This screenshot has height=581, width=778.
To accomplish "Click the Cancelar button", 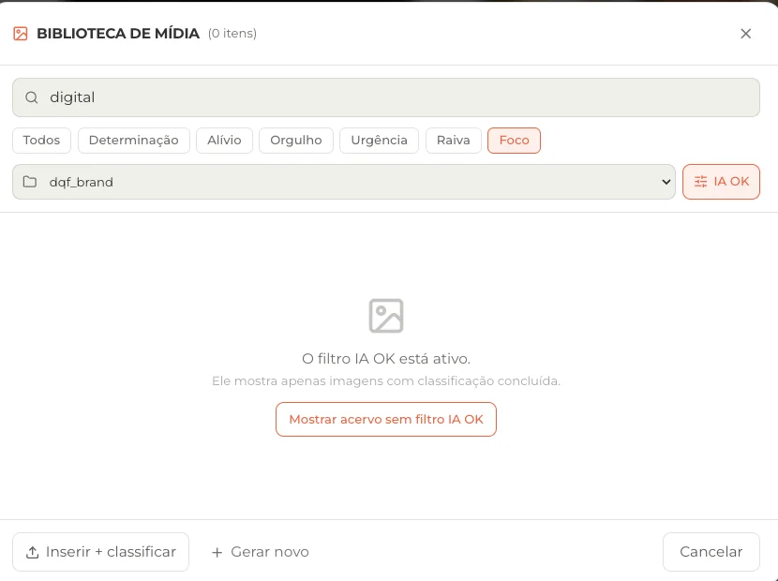I will click(x=711, y=552).
